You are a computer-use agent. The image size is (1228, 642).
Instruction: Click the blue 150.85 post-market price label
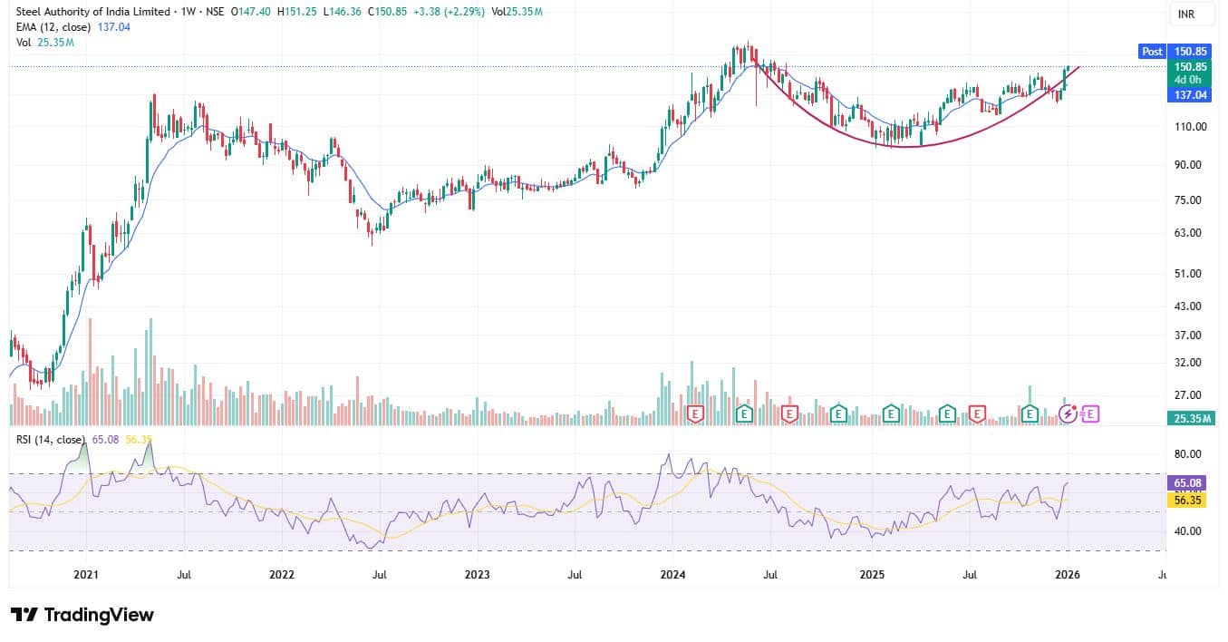[x=1189, y=52]
